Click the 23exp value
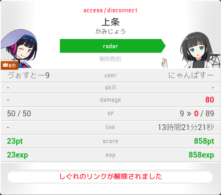 tap(18, 155)
